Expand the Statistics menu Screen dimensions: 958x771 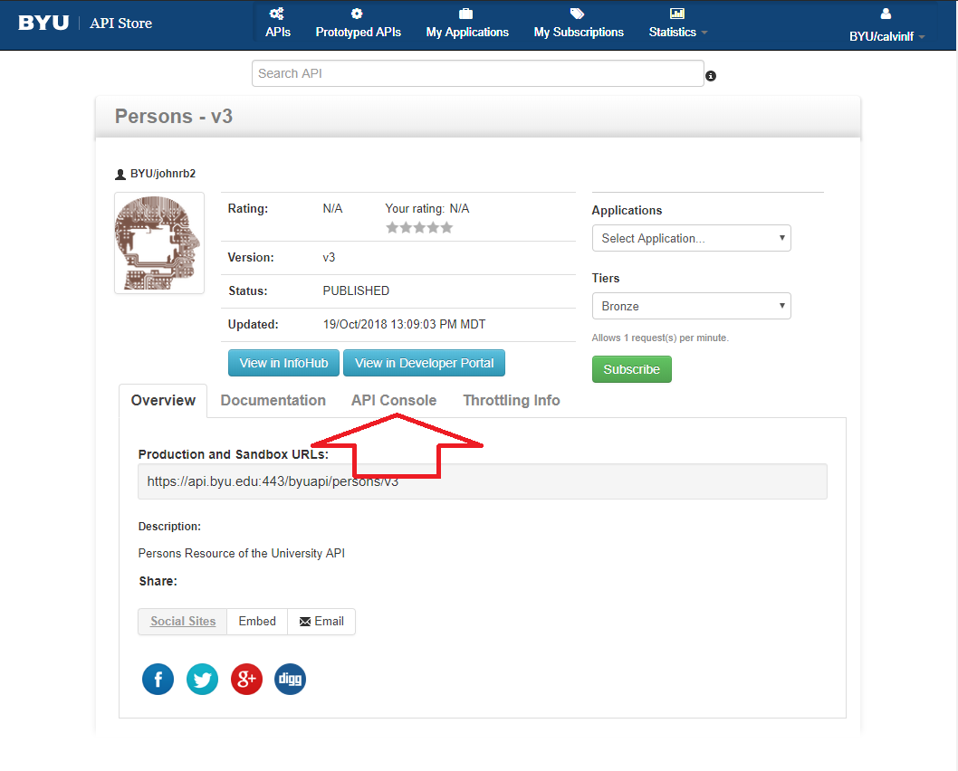[677, 32]
